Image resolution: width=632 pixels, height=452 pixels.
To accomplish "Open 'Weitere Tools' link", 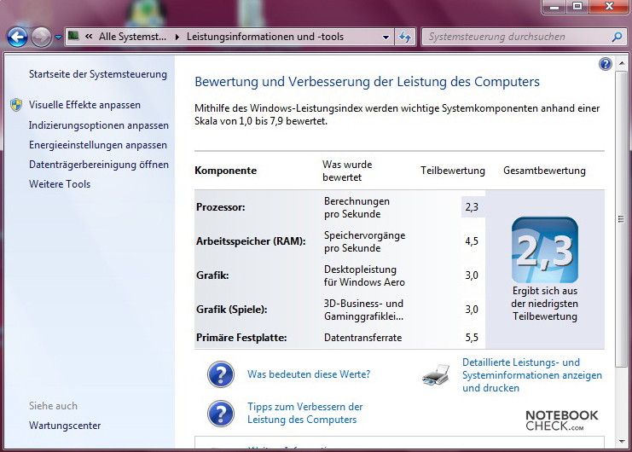I will tap(60, 184).
